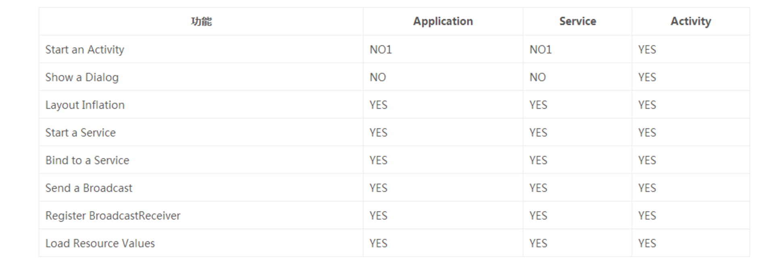Screen dimensions: 775x273
Task: Click Application YES for Layout Inflation
Action: click(378, 105)
